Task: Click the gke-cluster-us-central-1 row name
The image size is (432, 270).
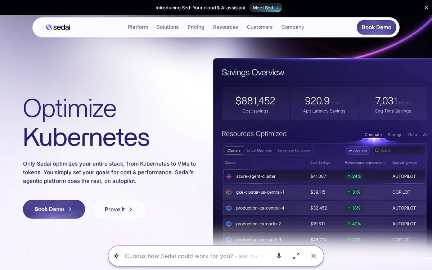Action: coord(260,192)
